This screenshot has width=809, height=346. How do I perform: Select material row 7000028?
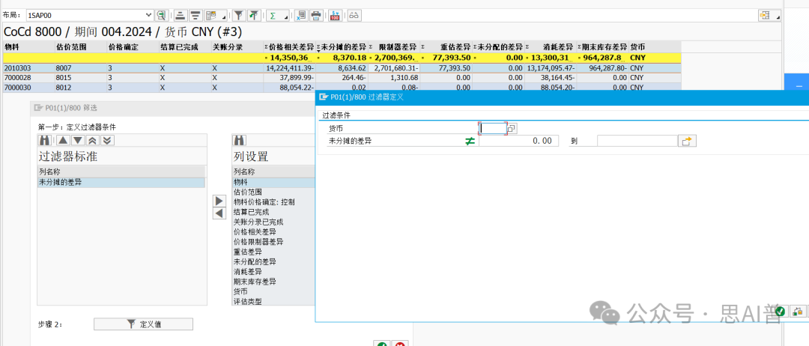[x=18, y=77]
